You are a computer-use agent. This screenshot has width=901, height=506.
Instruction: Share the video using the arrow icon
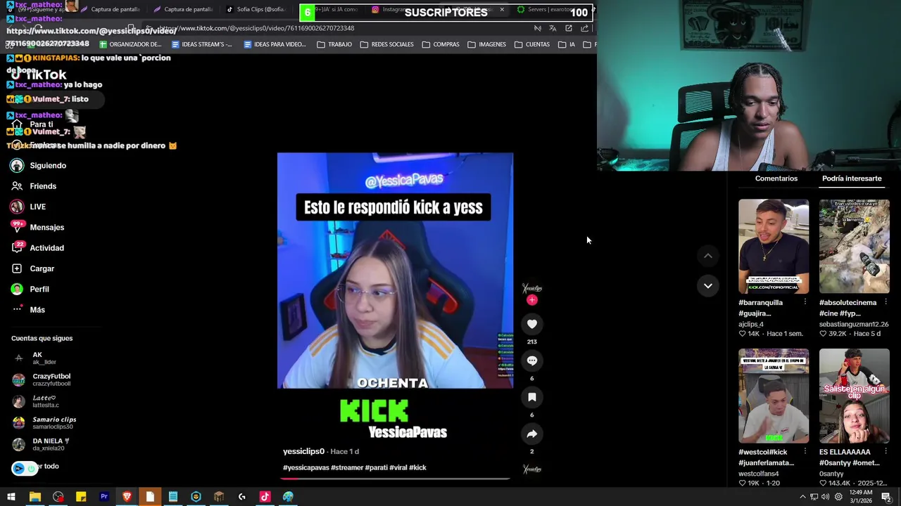tap(532, 434)
